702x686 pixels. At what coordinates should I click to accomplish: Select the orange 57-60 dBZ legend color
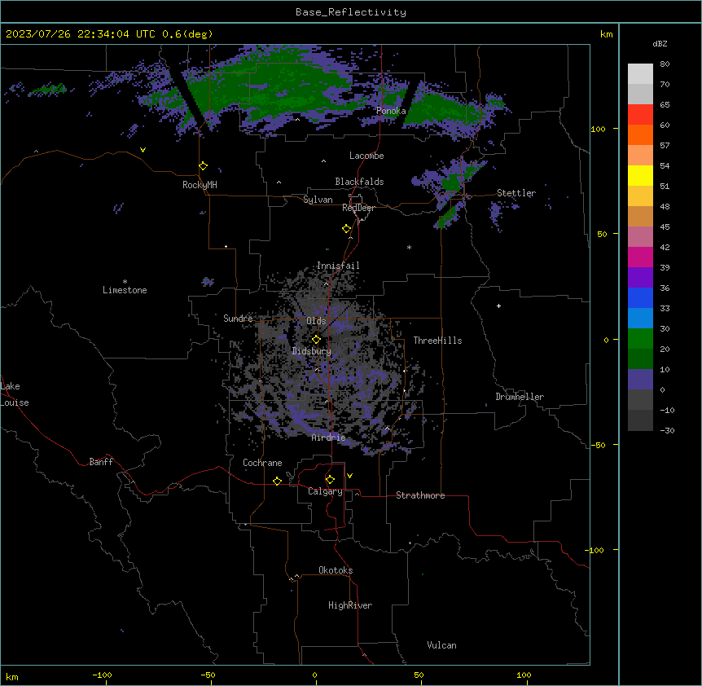pyautogui.click(x=640, y=135)
